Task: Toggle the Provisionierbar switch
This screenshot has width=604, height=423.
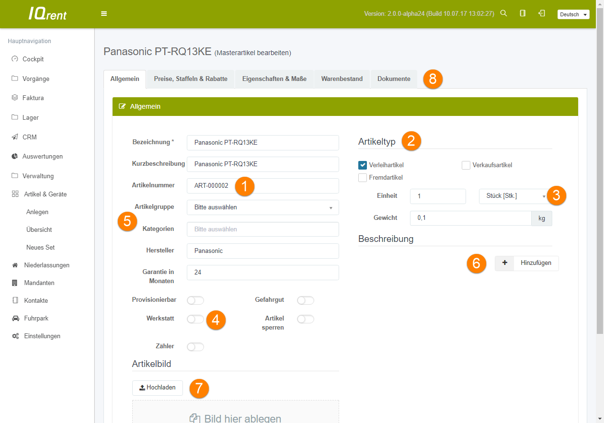Action: [x=195, y=300]
